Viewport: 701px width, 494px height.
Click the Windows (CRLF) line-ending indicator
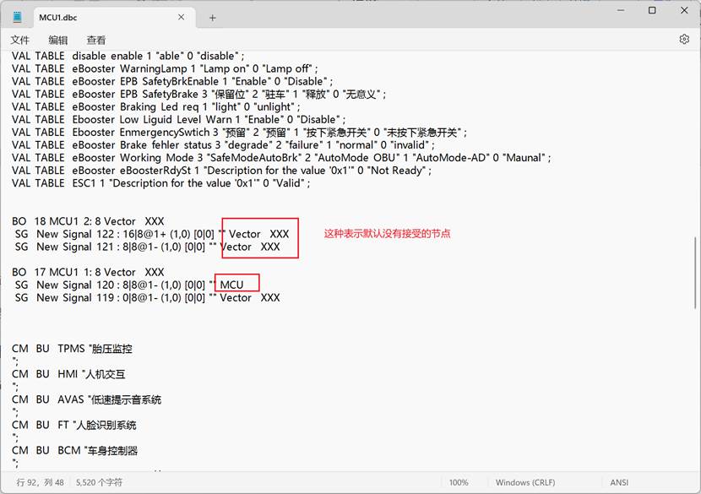tap(524, 482)
